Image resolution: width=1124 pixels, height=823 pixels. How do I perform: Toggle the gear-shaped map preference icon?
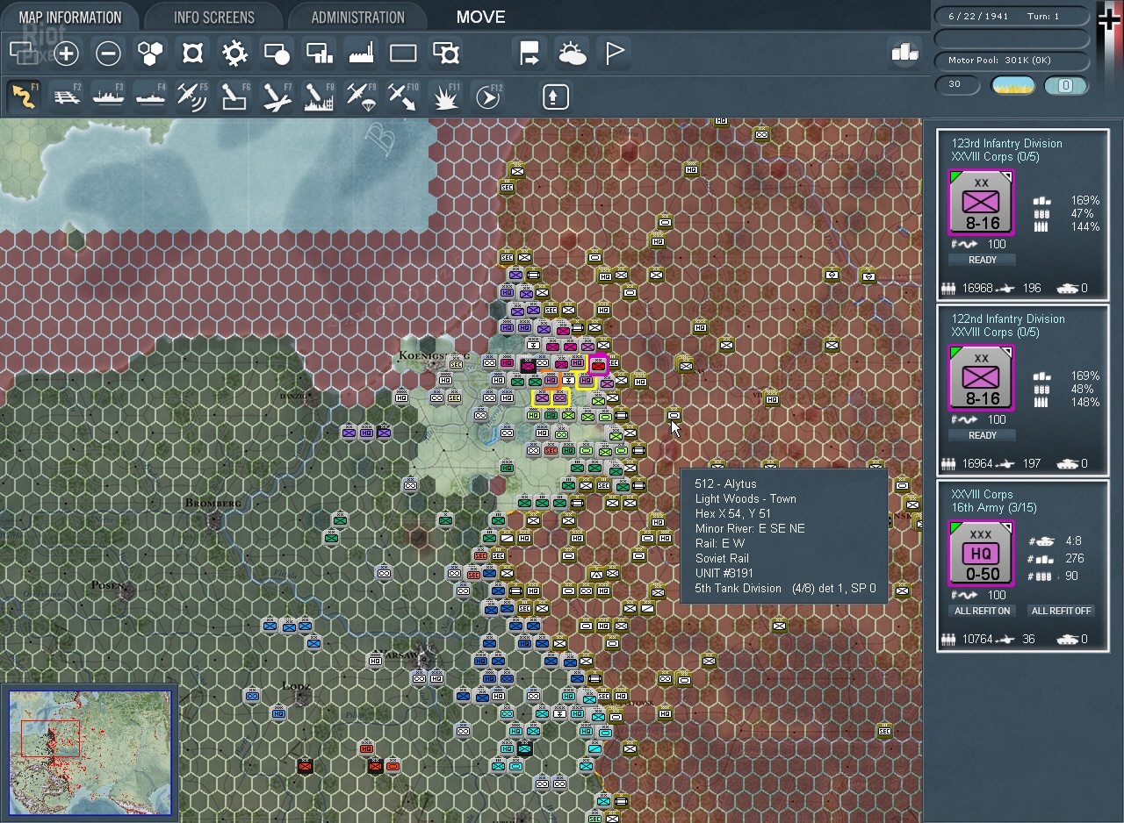click(234, 54)
